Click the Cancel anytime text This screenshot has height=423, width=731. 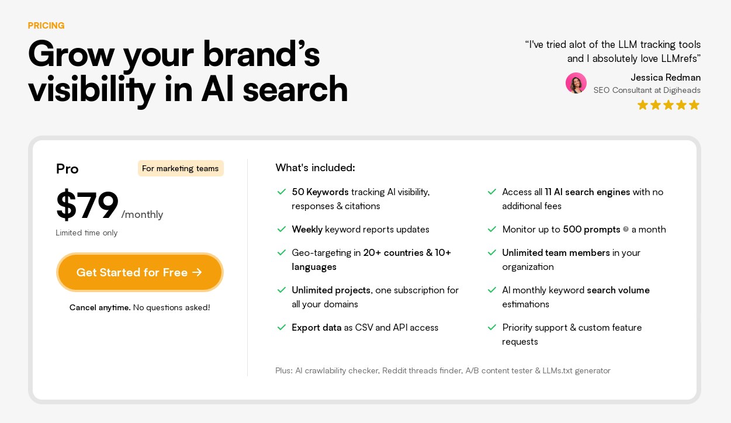pyautogui.click(x=100, y=307)
